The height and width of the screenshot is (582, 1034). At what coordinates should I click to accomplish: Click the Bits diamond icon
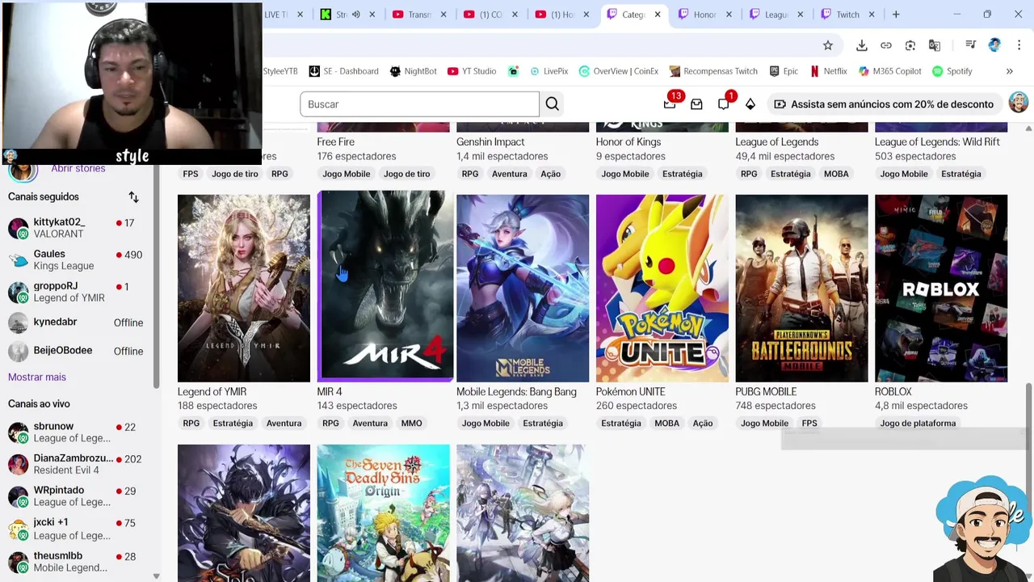coord(750,104)
